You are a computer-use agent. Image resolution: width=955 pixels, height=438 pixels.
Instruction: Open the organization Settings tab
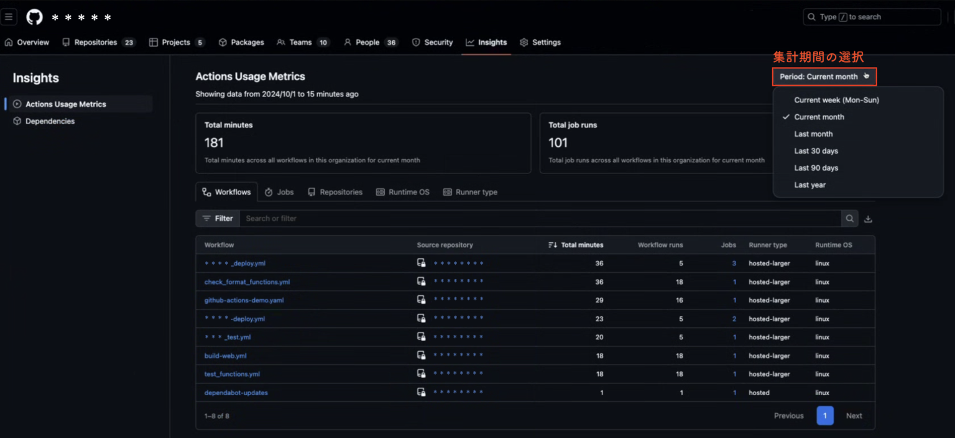pyautogui.click(x=540, y=42)
